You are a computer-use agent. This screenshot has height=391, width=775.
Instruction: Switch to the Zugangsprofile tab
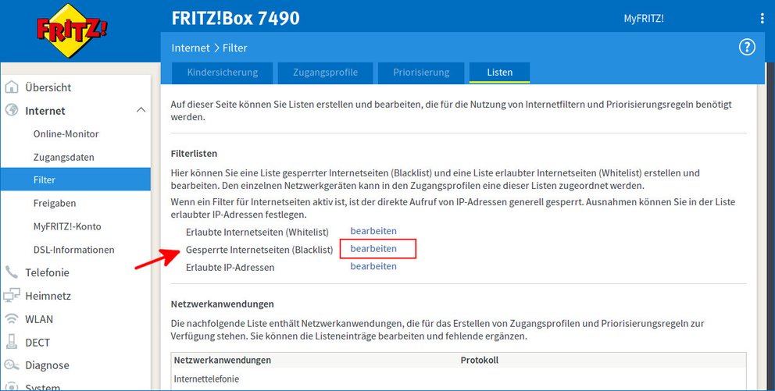click(x=325, y=73)
